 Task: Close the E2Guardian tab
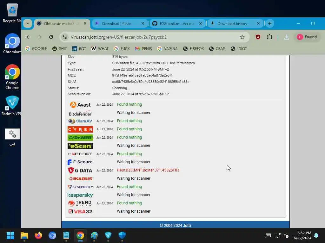[201, 23]
